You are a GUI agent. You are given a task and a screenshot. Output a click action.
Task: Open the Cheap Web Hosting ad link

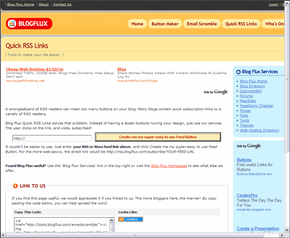[x=35, y=69]
